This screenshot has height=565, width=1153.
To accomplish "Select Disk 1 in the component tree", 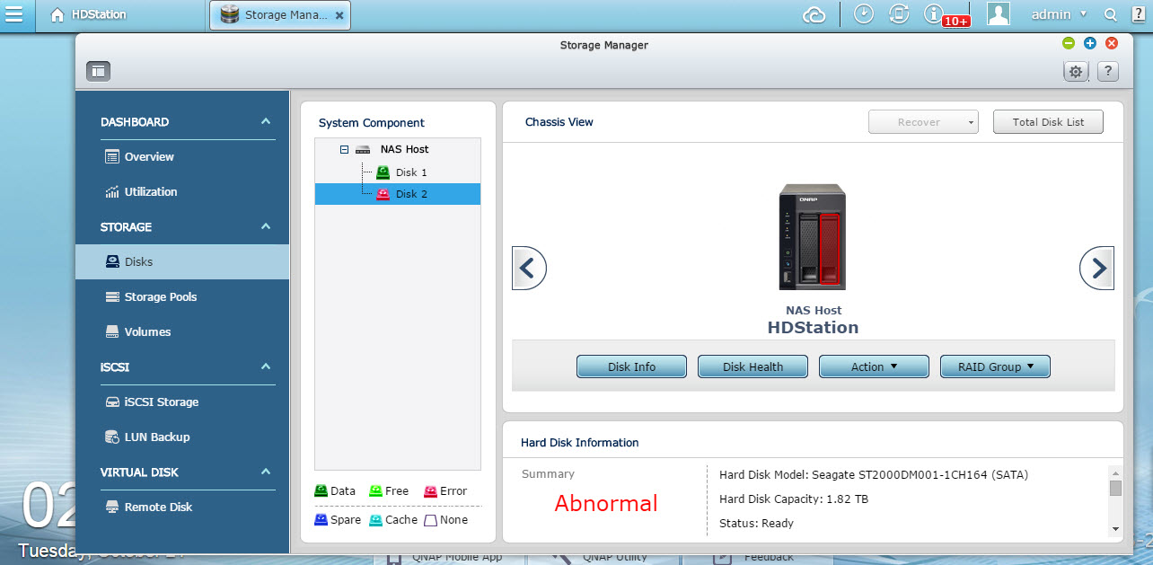I will click(x=410, y=172).
